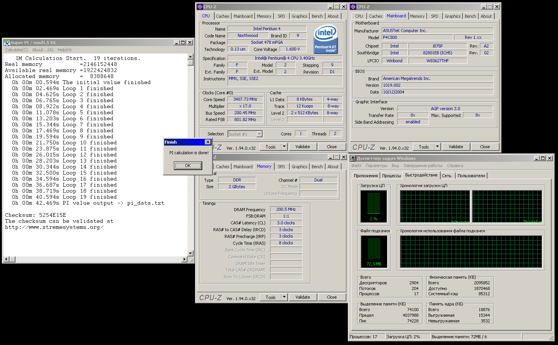Click the Manufacturer value 'ASUSTeK Computer Inc.'
This screenshot has width=558, height=345.
pos(437,31)
